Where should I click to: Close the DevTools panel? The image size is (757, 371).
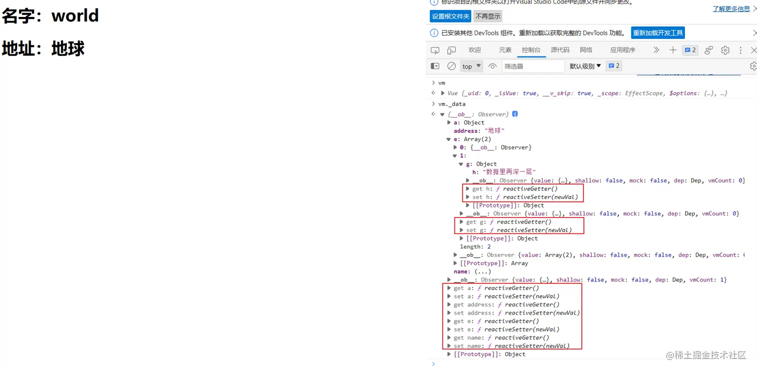(753, 50)
